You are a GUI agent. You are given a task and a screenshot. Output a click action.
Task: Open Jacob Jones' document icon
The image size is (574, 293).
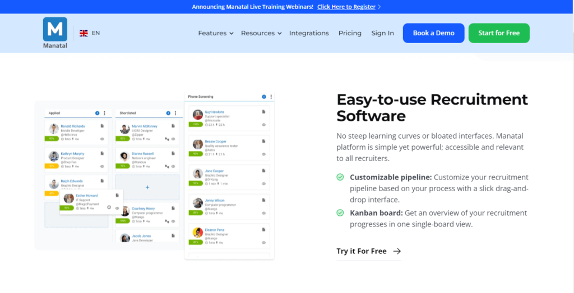point(173,235)
